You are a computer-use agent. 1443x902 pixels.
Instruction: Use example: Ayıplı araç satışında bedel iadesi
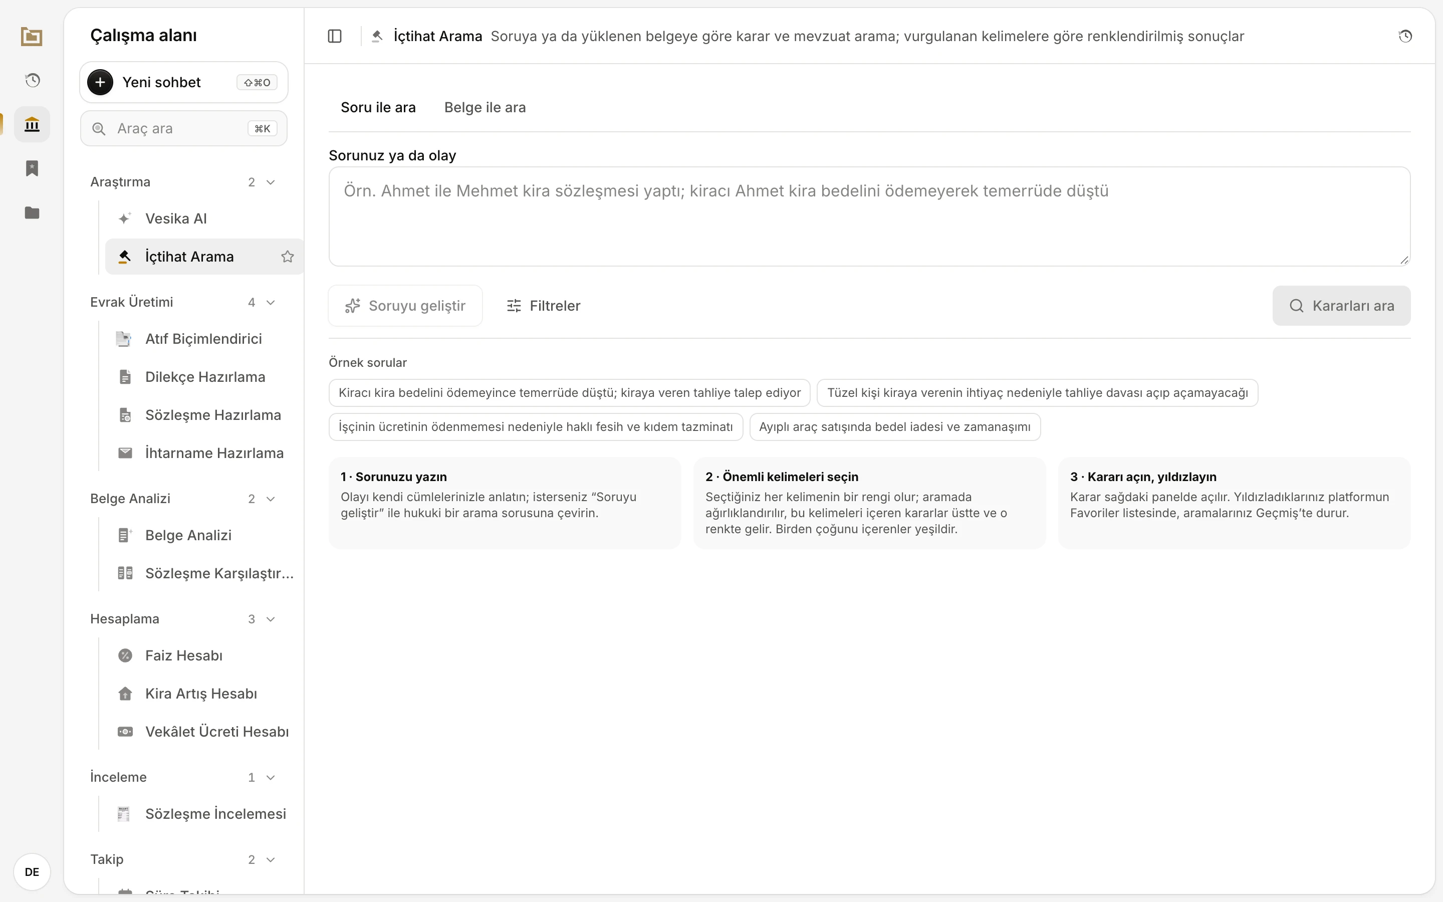(894, 426)
